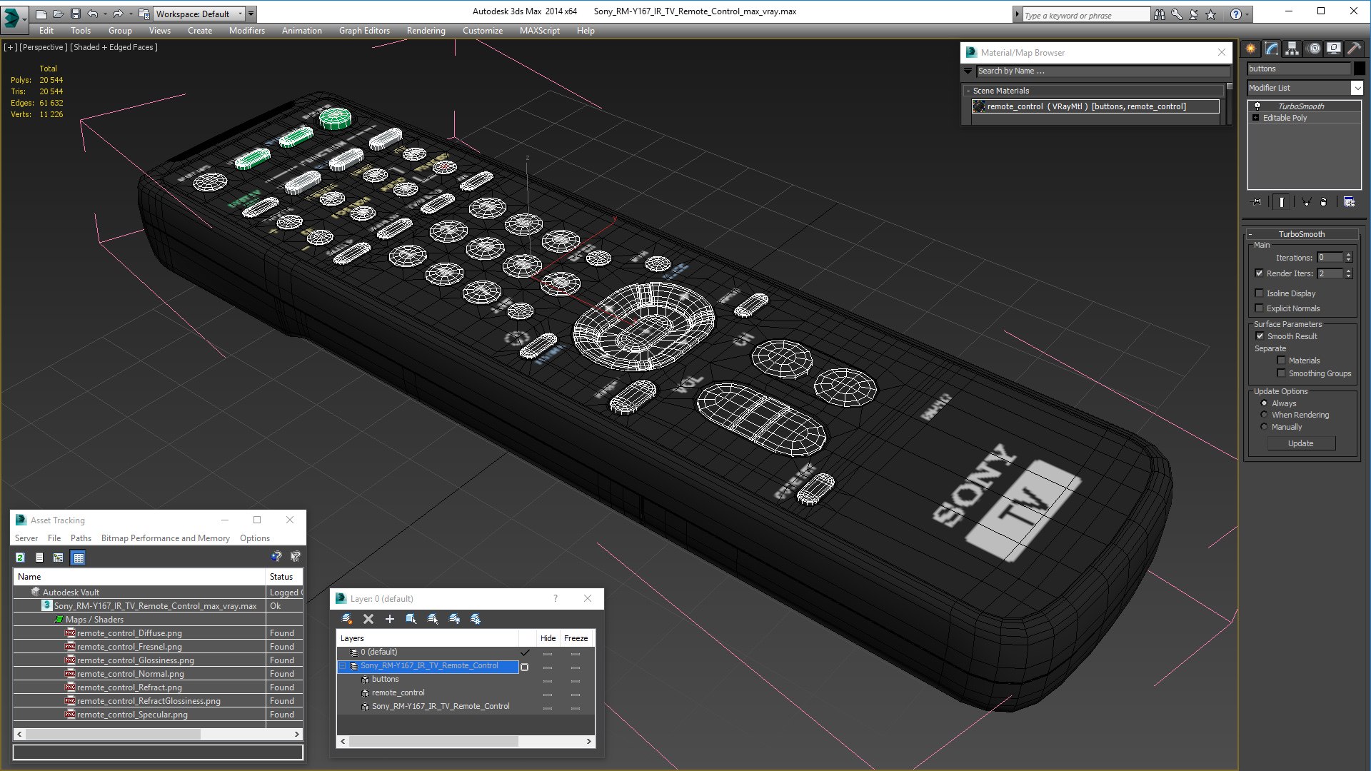Click the Project Folder icon in quick toolbar

144,14
